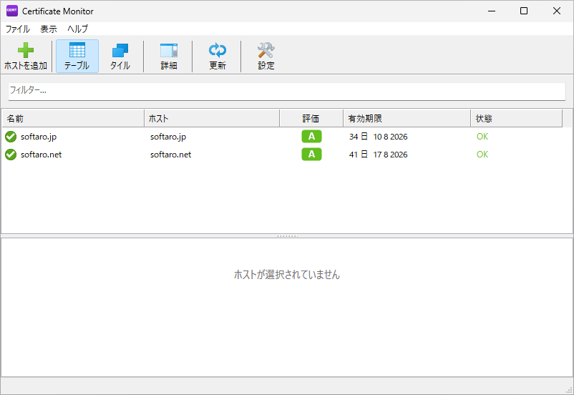The width and height of the screenshot is (574, 395).
Task: Open the 表示 menu
Action: [x=49, y=29]
